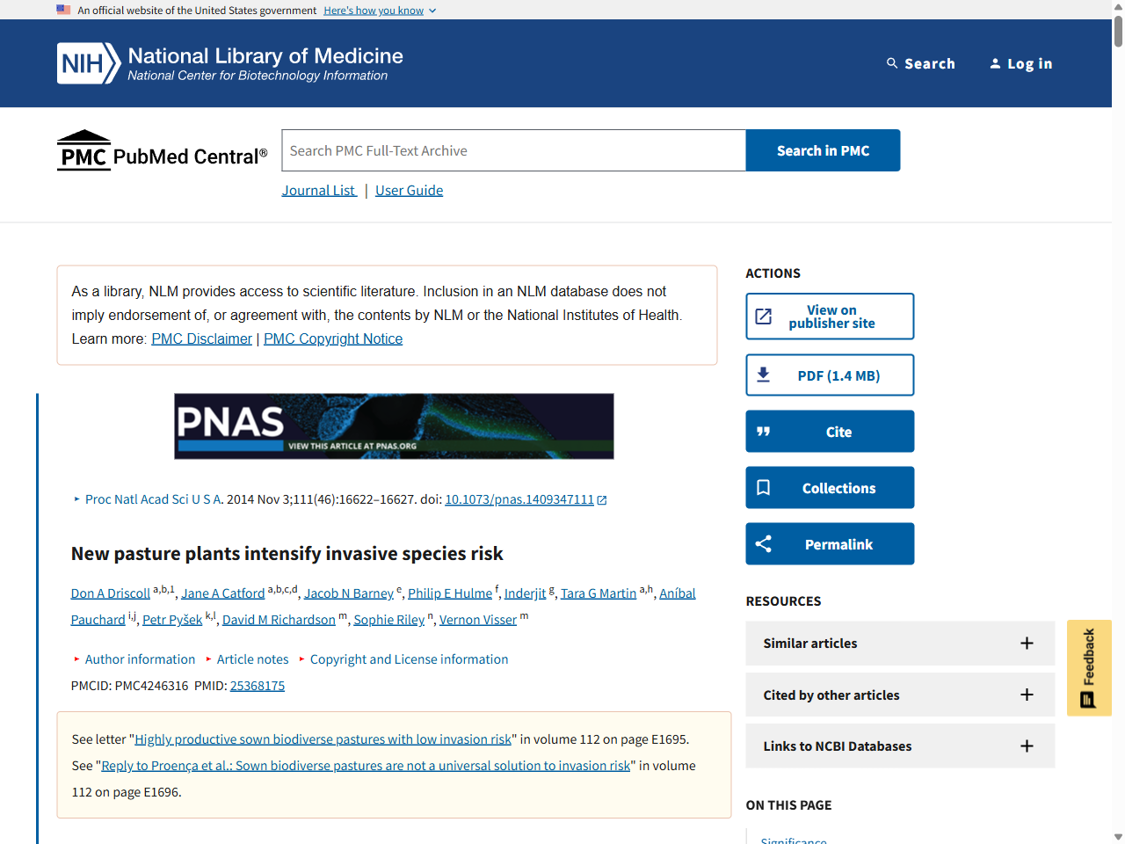Select the PMC PubMed Central logo
The height and width of the screenshot is (844, 1125).
tap(162, 149)
